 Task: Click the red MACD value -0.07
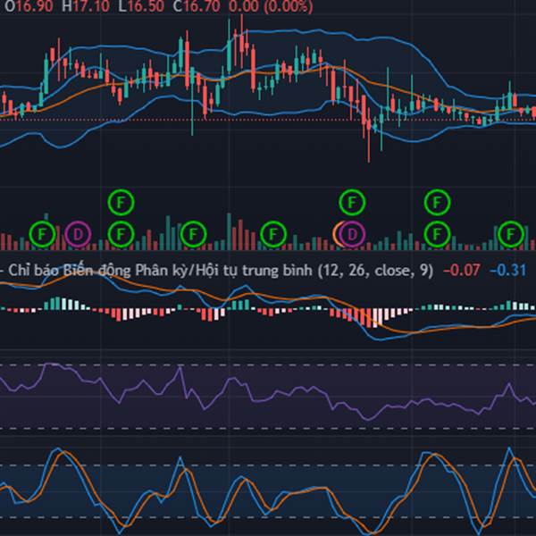point(462,271)
